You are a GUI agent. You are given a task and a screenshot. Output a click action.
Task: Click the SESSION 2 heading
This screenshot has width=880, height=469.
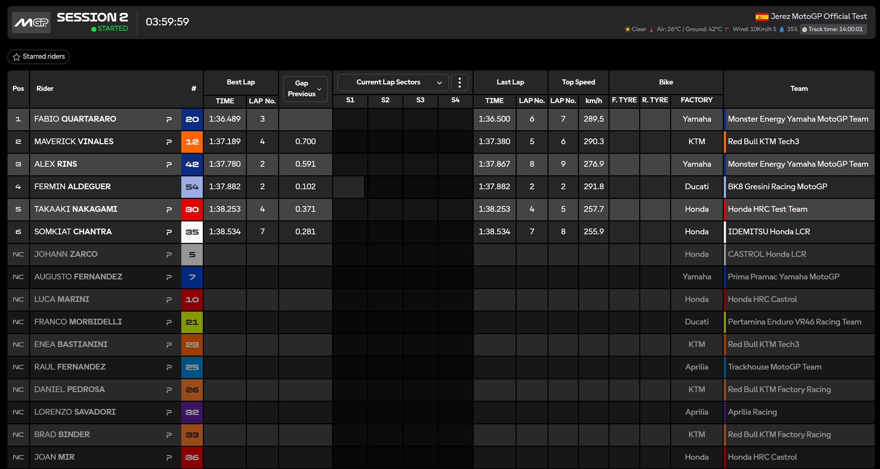92,17
